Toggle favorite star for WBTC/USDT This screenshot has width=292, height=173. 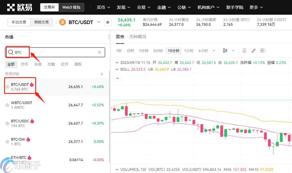click(7, 105)
